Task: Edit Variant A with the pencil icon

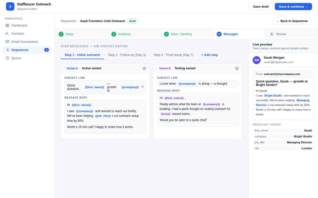Action: click(x=144, y=68)
